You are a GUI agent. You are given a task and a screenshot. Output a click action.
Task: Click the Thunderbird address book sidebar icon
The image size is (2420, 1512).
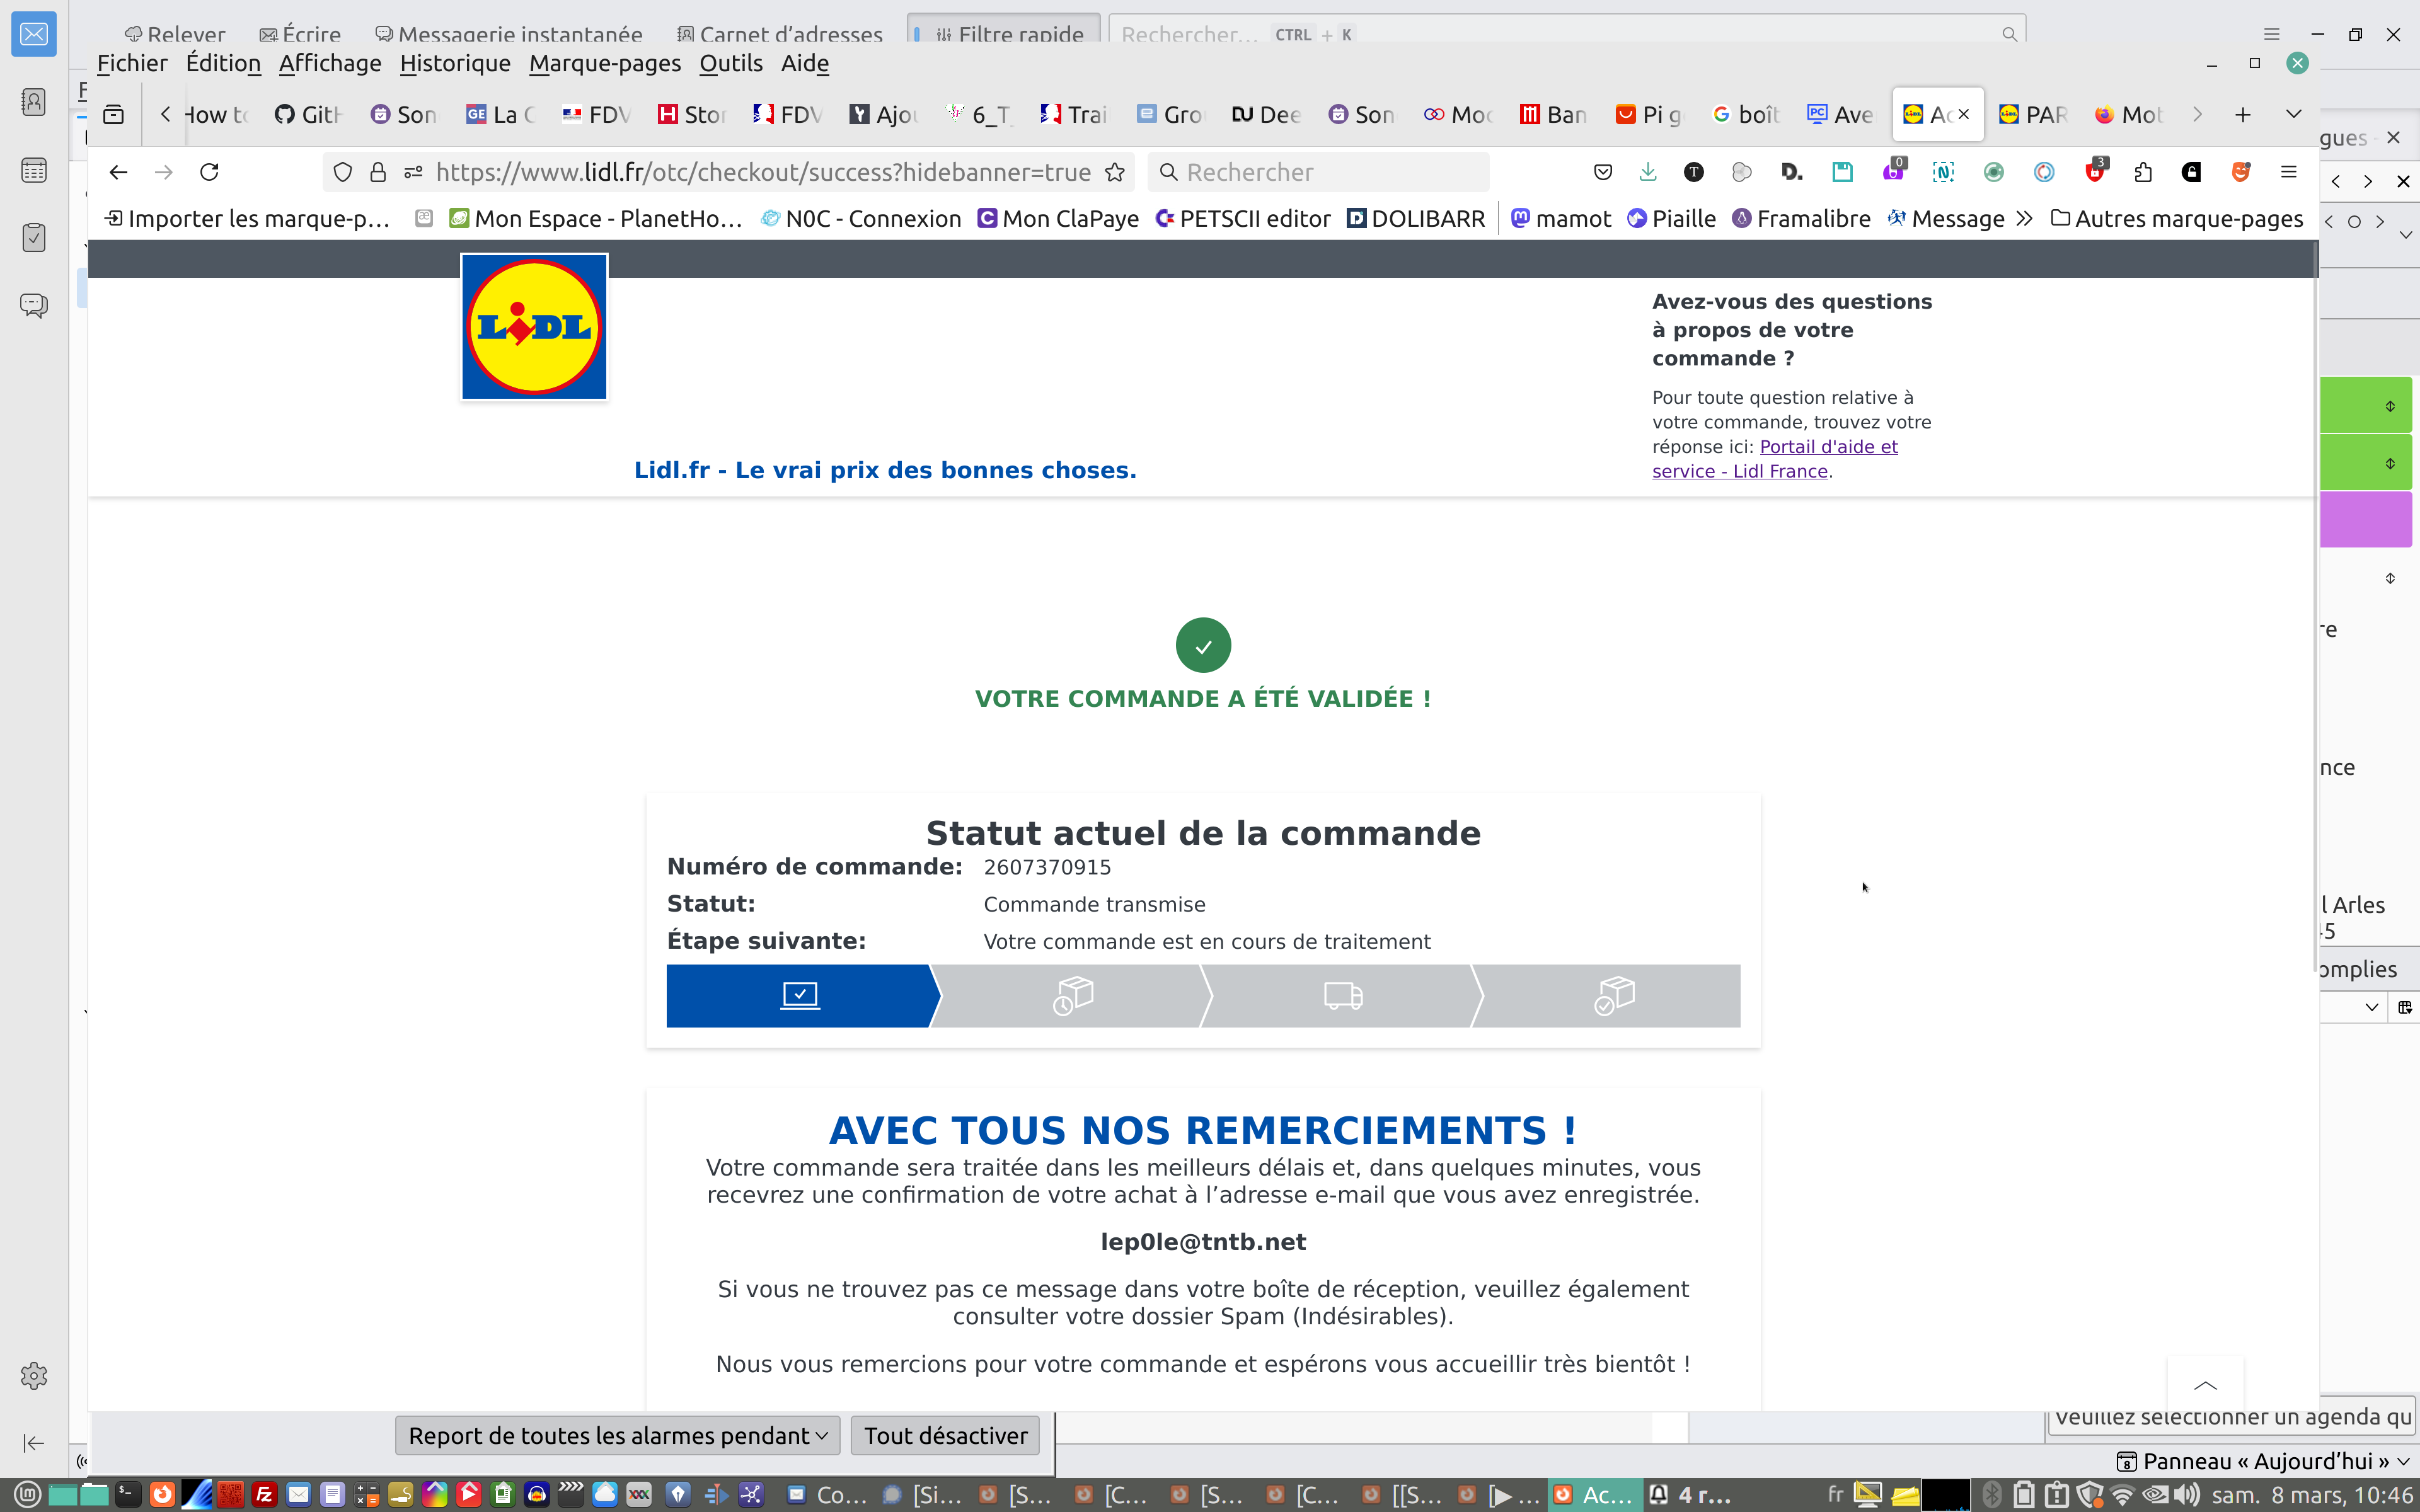(x=34, y=102)
